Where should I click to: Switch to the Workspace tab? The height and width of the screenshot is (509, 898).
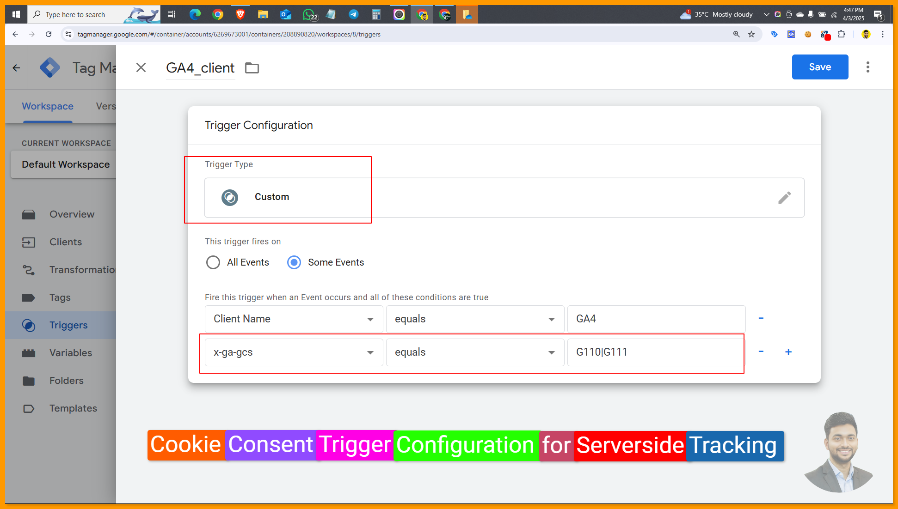tap(48, 106)
